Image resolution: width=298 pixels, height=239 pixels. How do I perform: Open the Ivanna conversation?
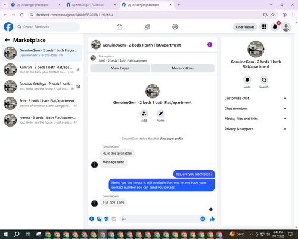tap(42, 120)
